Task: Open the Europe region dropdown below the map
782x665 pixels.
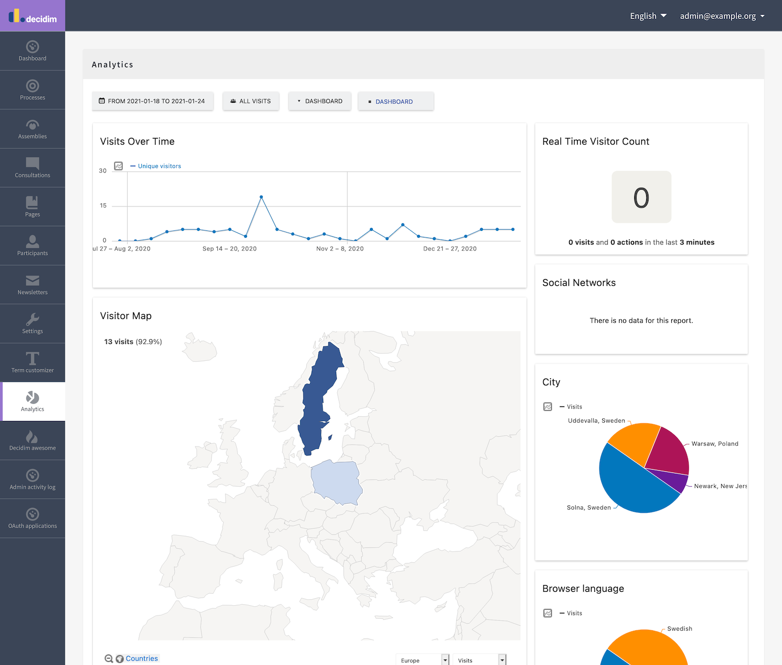Action: pos(422,660)
